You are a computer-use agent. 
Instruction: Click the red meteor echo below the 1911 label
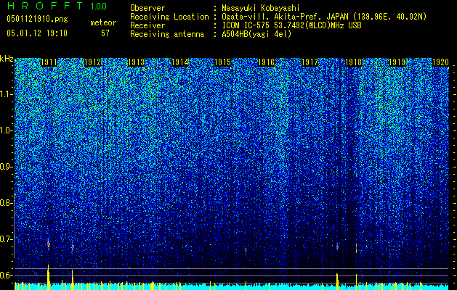pos(49,244)
